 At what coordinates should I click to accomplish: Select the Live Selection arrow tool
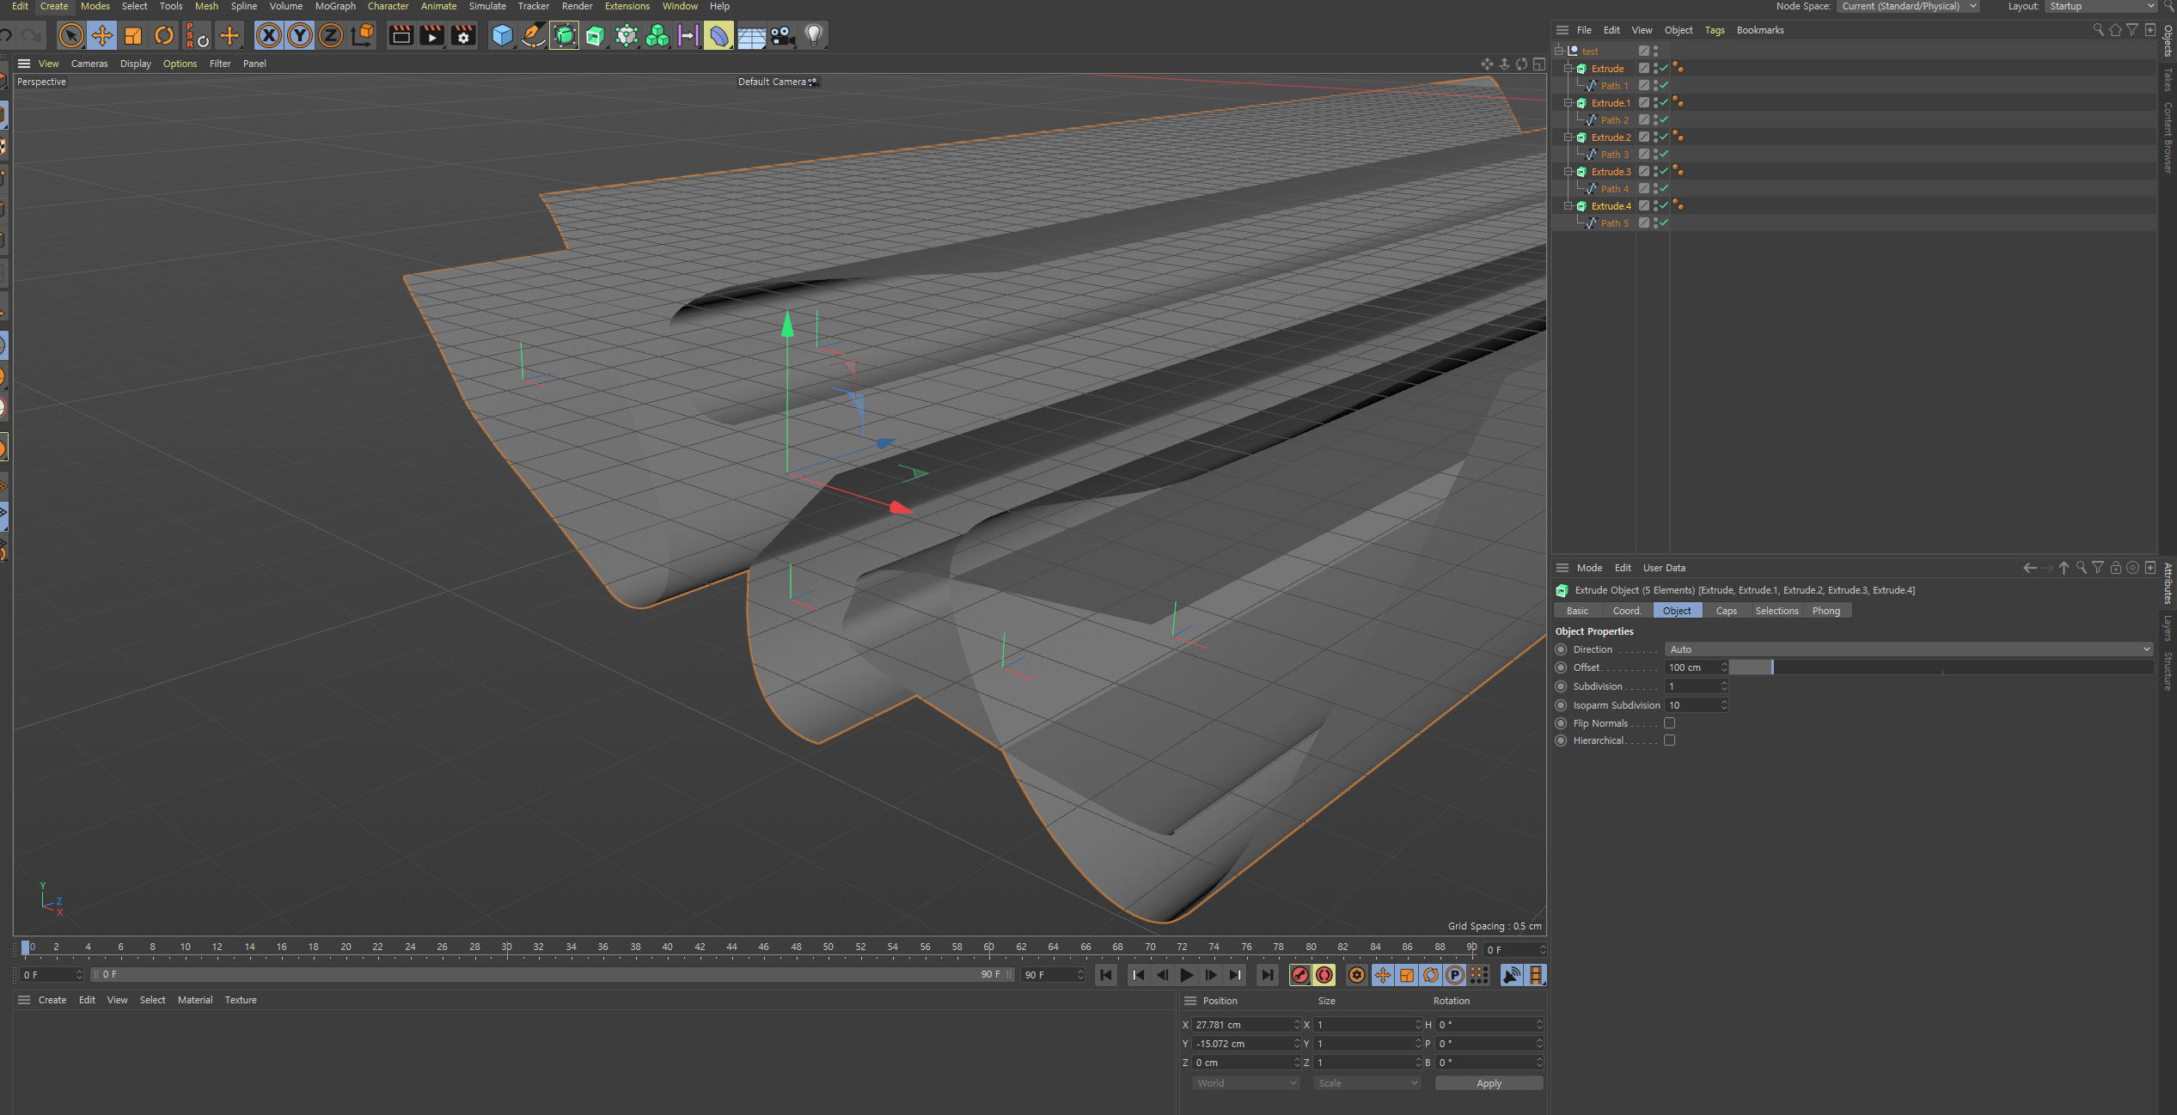70,35
